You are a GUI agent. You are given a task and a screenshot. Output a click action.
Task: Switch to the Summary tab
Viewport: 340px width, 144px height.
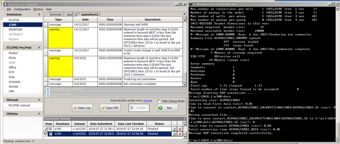tap(55, 15)
